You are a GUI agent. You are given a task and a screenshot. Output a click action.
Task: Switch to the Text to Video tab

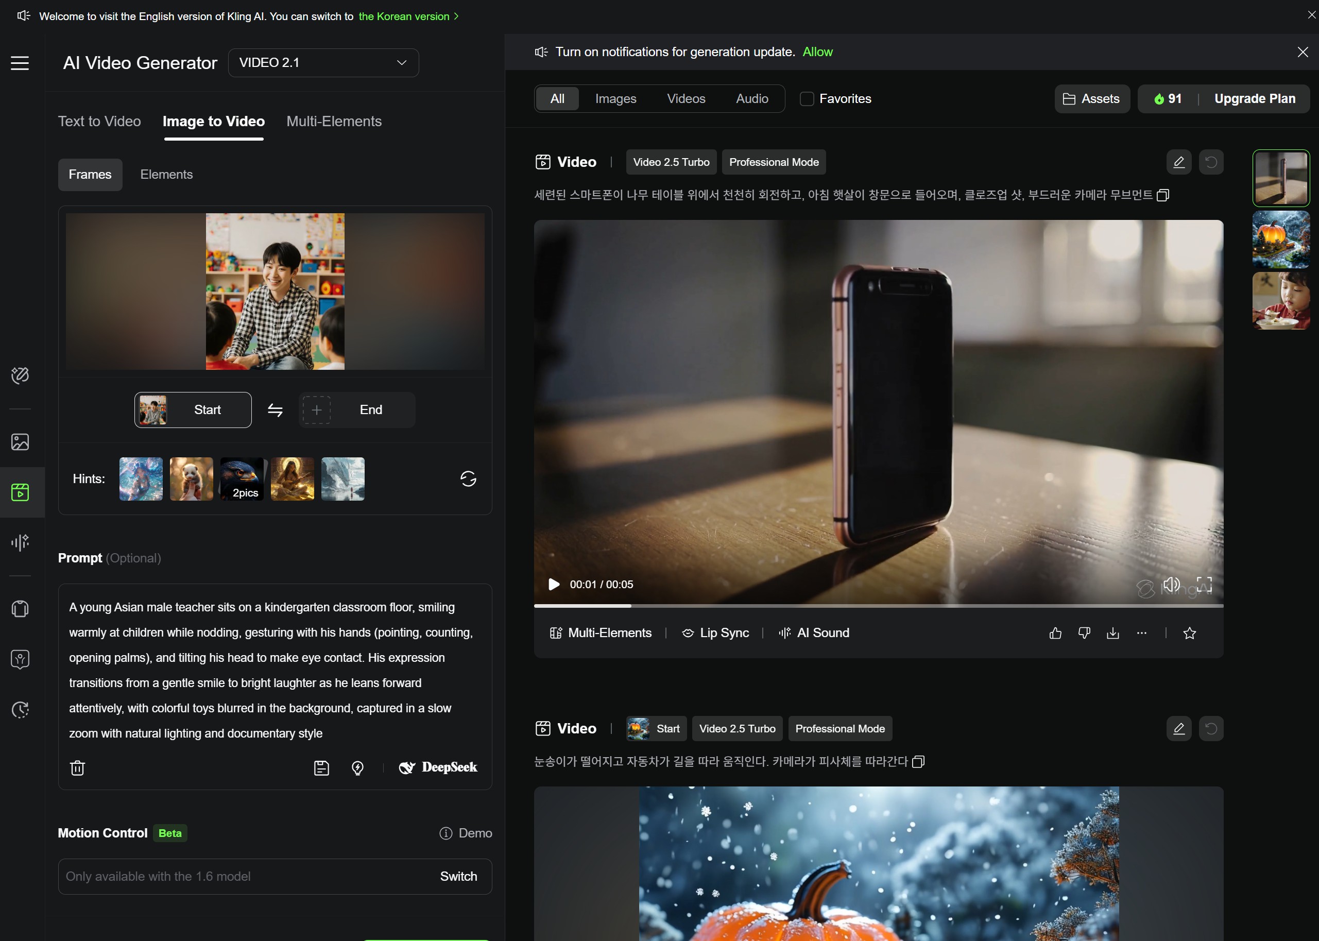coord(99,121)
